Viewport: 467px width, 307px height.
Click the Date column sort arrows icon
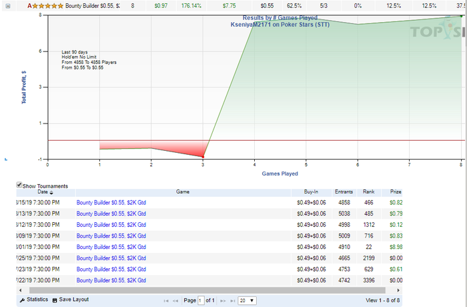pos(51,193)
